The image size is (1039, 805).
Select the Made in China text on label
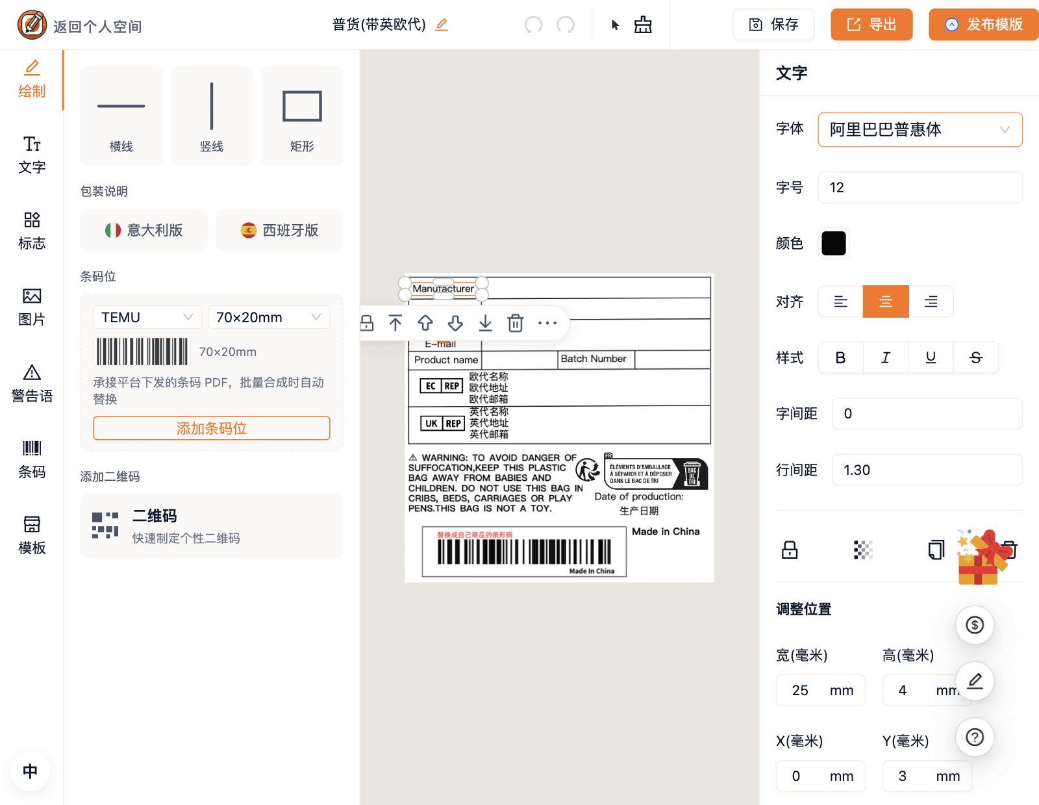pos(666,531)
